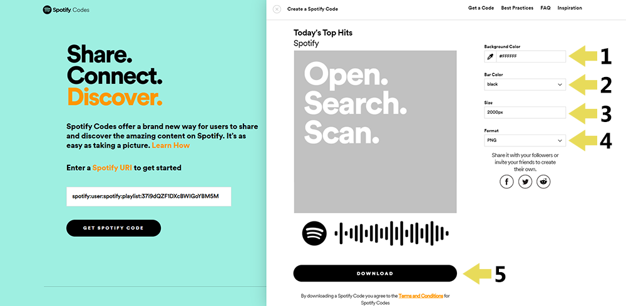Open the Spotify URI link
Image resolution: width=626 pixels, height=306 pixels.
[x=112, y=168]
